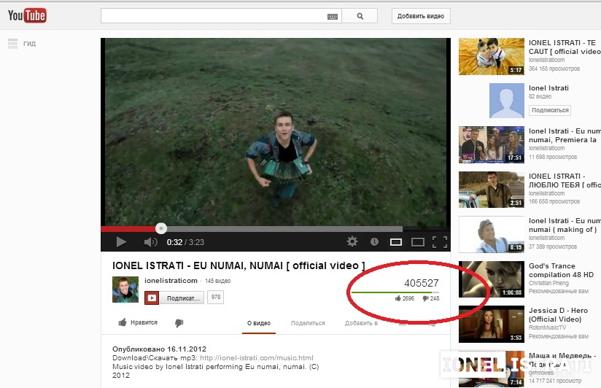This screenshot has height=388, width=601.
Task: Click the Добавить видео button
Action: point(421,16)
